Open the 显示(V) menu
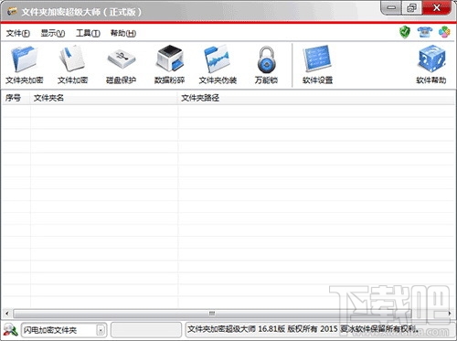This screenshot has width=457, height=341. click(53, 33)
